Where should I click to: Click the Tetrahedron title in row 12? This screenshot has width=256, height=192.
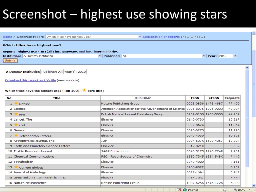point(23,162)
